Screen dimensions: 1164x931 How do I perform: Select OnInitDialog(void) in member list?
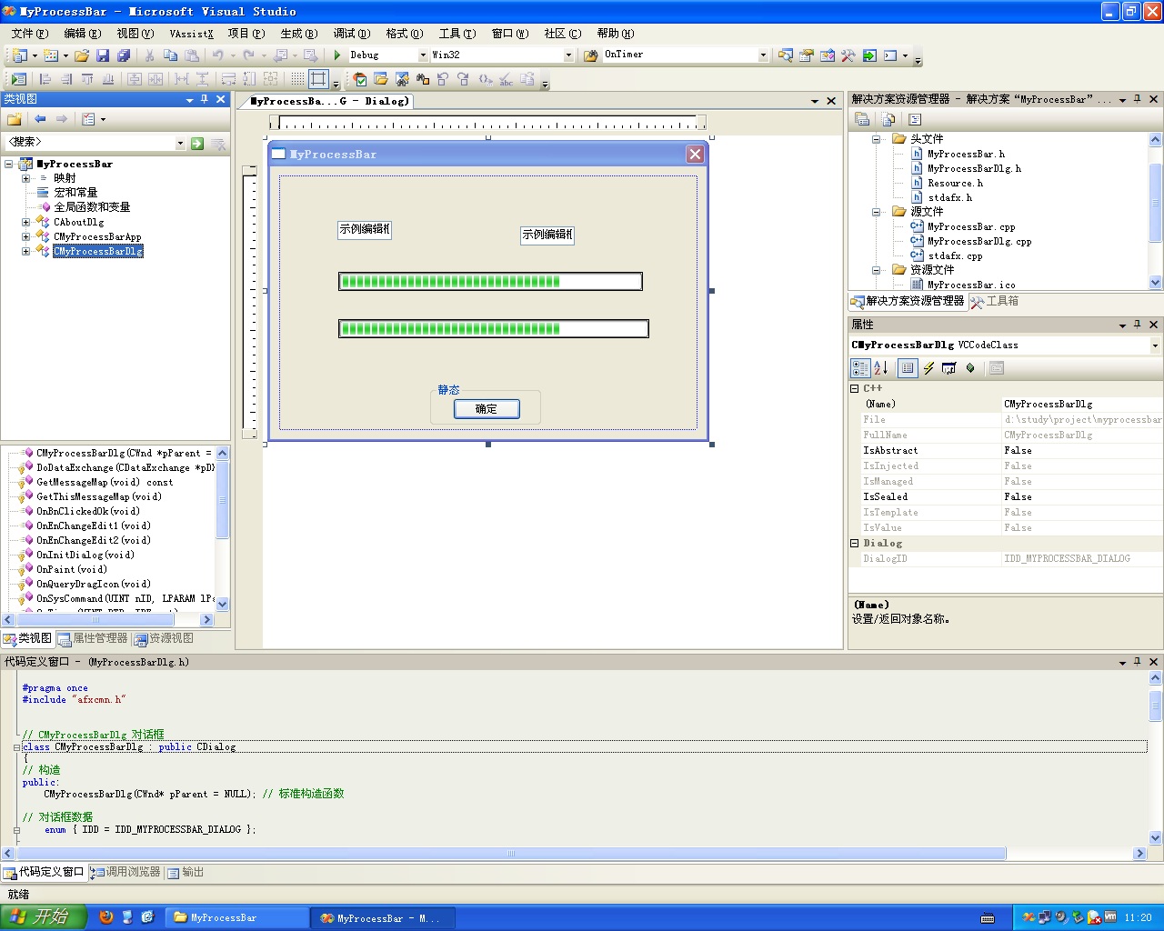tap(85, 555)
